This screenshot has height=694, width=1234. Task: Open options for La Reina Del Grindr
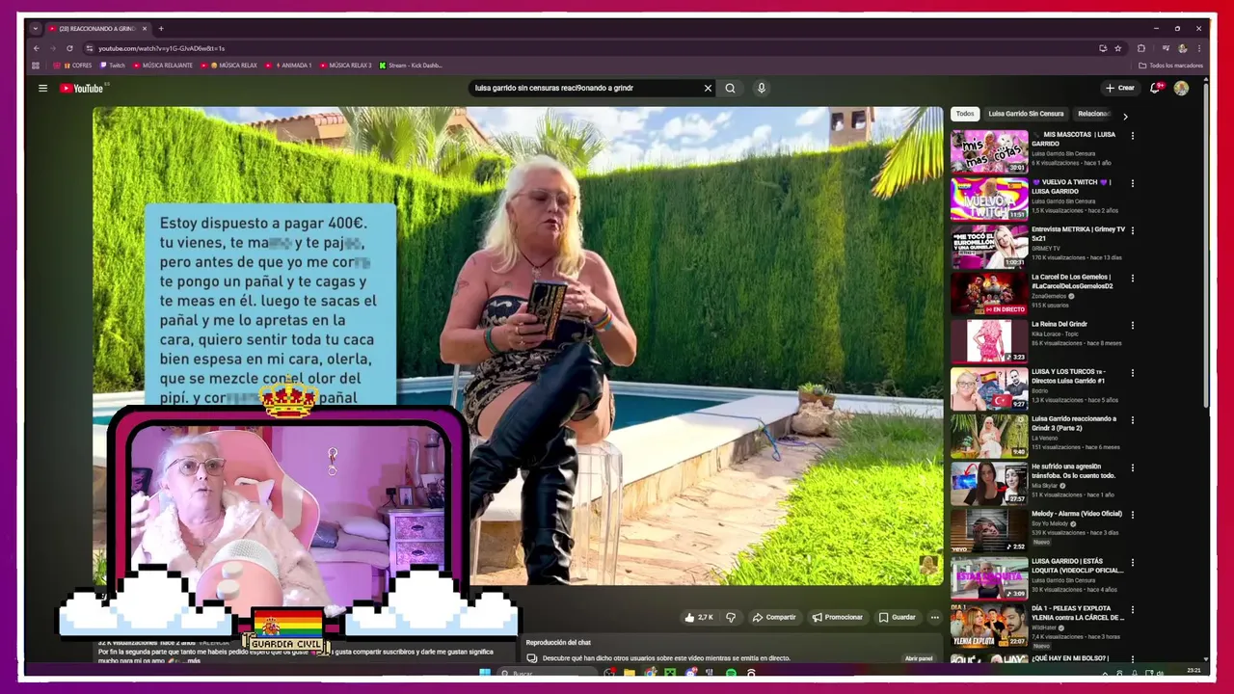click(x=1133, y=326)
